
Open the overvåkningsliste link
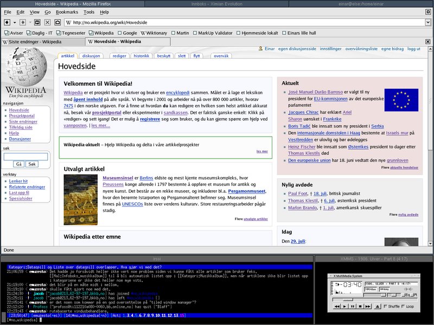361,49
